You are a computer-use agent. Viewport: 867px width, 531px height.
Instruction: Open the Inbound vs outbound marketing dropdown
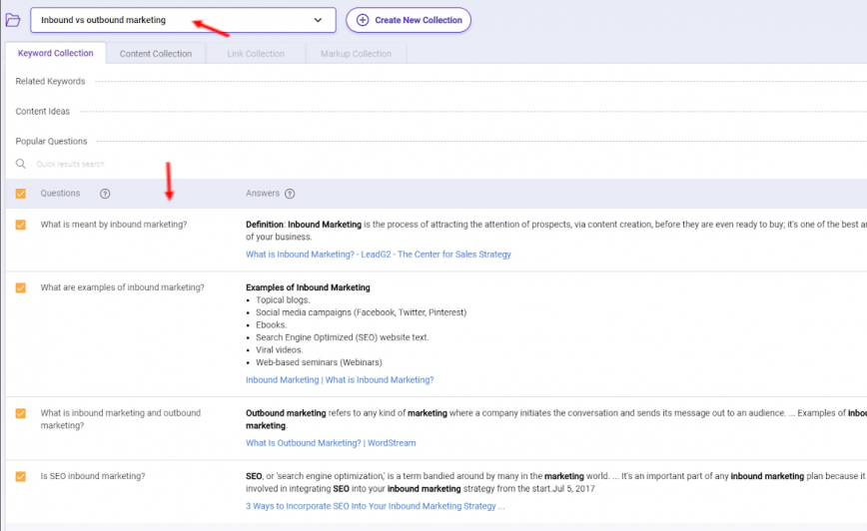pyautogui.click(x=183, y=20)
